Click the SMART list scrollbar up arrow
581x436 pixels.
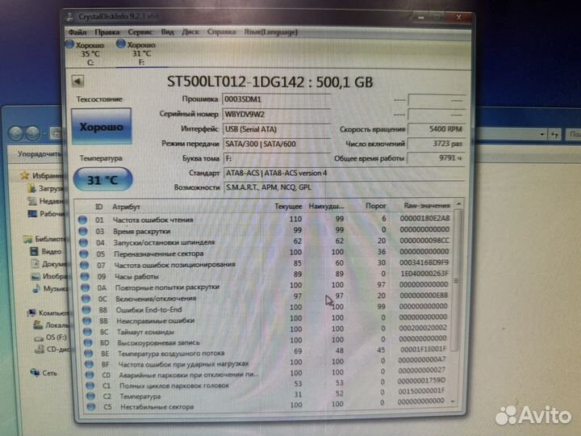pos(458,204)
